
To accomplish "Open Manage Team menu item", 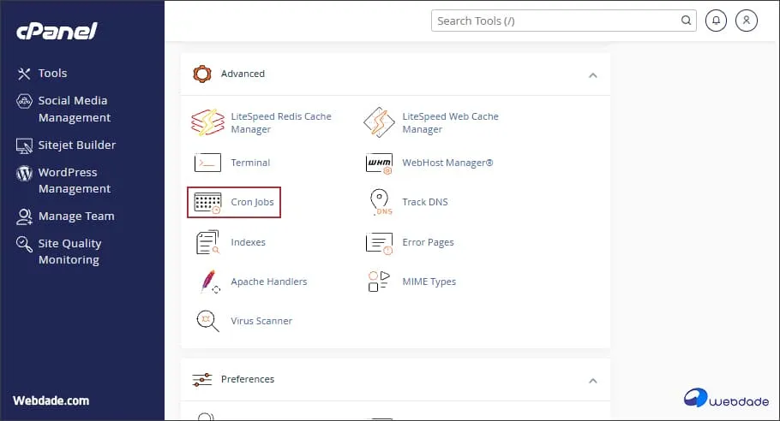I will pyautogui.click(x=76, y=216).
